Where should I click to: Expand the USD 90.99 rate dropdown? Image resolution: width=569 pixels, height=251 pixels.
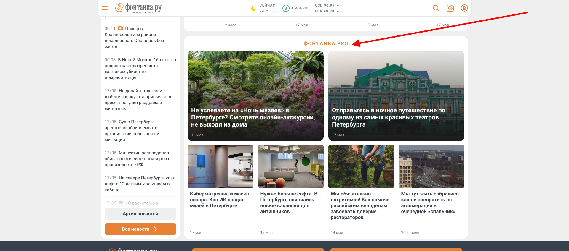(x=338, y=5)
